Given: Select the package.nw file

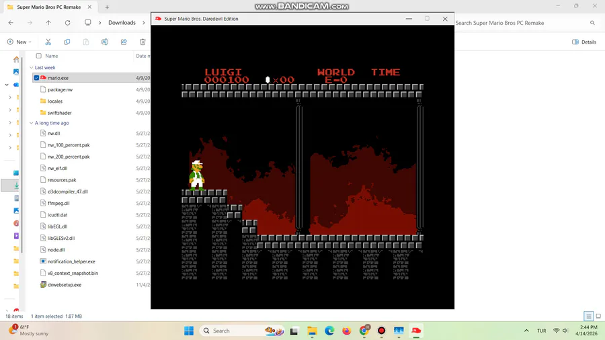Looking at the screenshot, I should tap(61, 89).
